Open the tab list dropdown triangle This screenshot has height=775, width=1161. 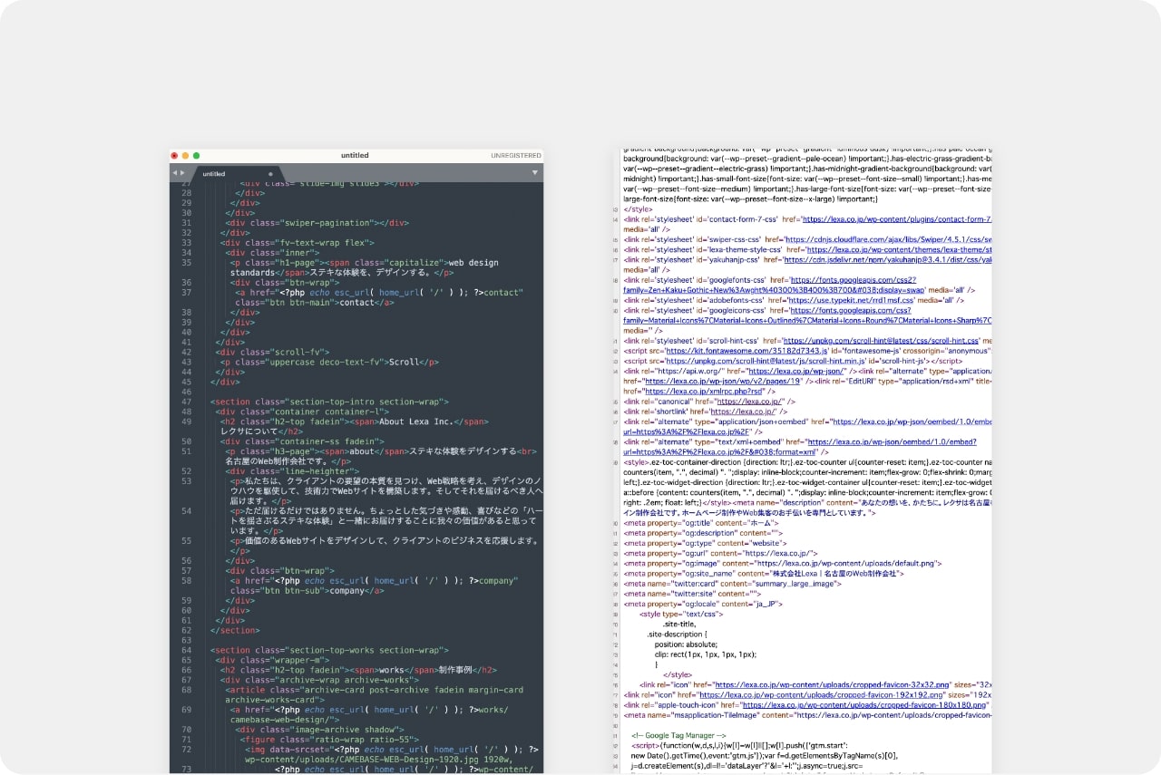click(x=535, y=172)
